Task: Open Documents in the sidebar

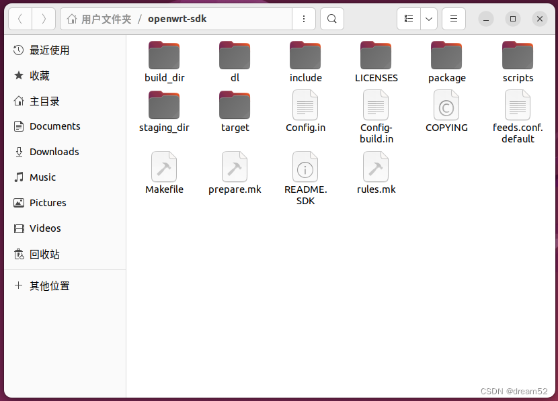Action: pyautogui.click(x=65, y=126)
